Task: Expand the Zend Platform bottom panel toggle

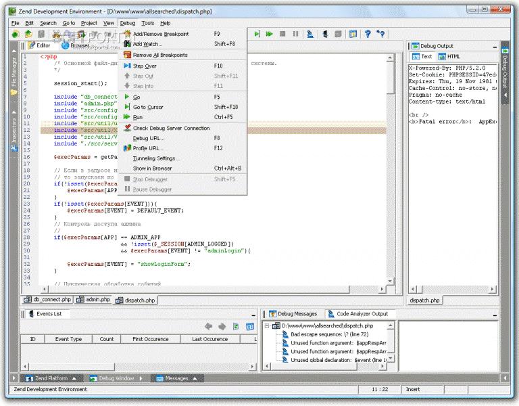Action: coord(74,378)
